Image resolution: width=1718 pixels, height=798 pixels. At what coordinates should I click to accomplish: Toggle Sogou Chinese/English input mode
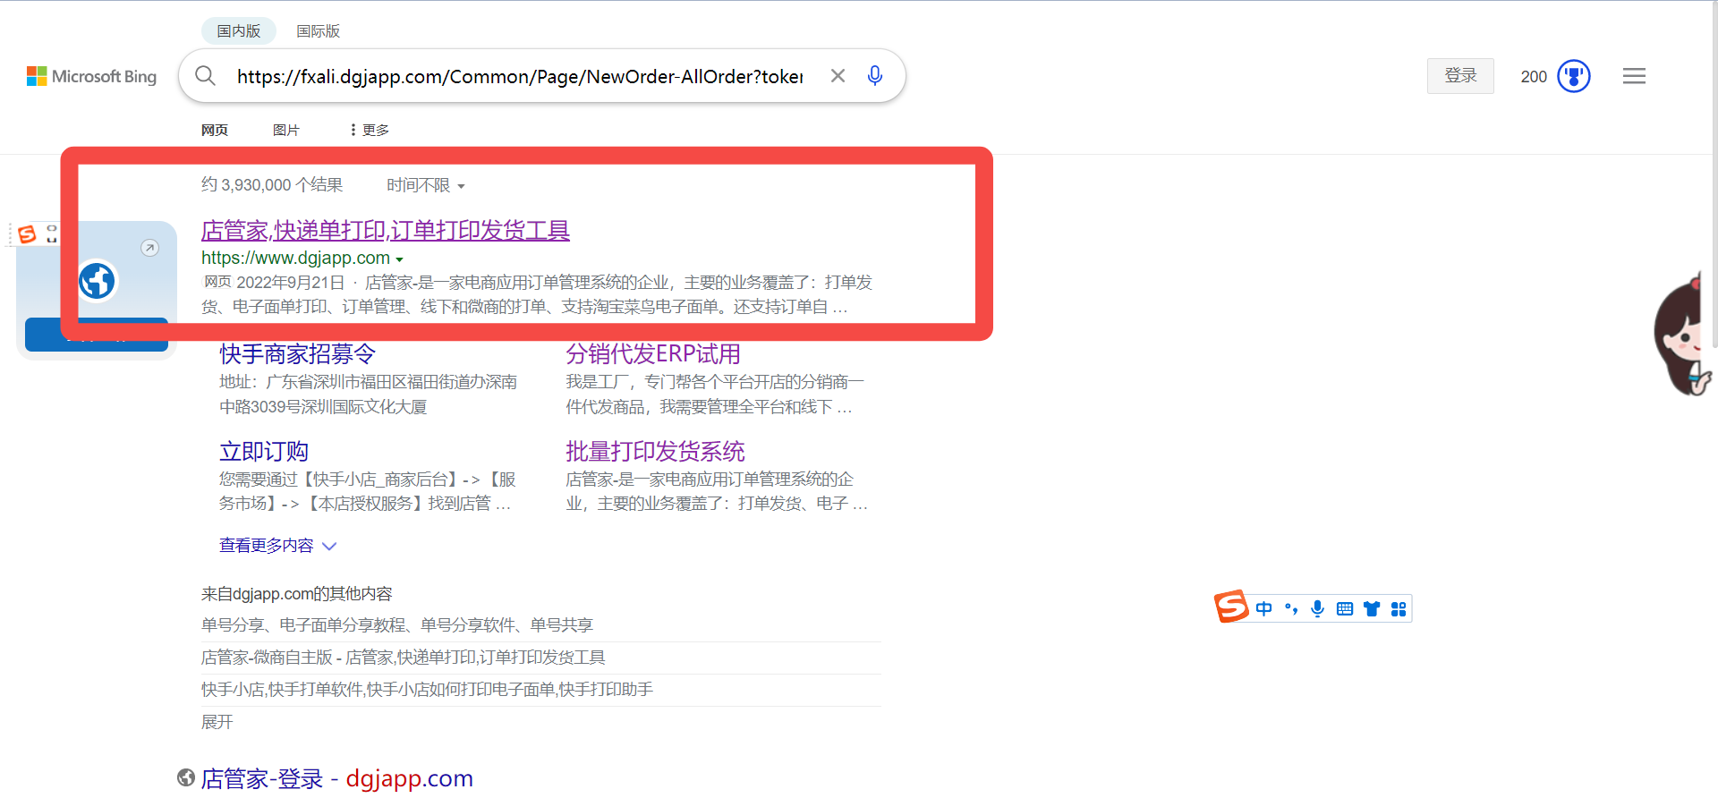click(1263, 609)
